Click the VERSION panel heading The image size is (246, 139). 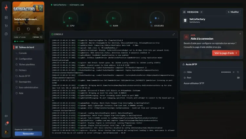coord(193,12)
